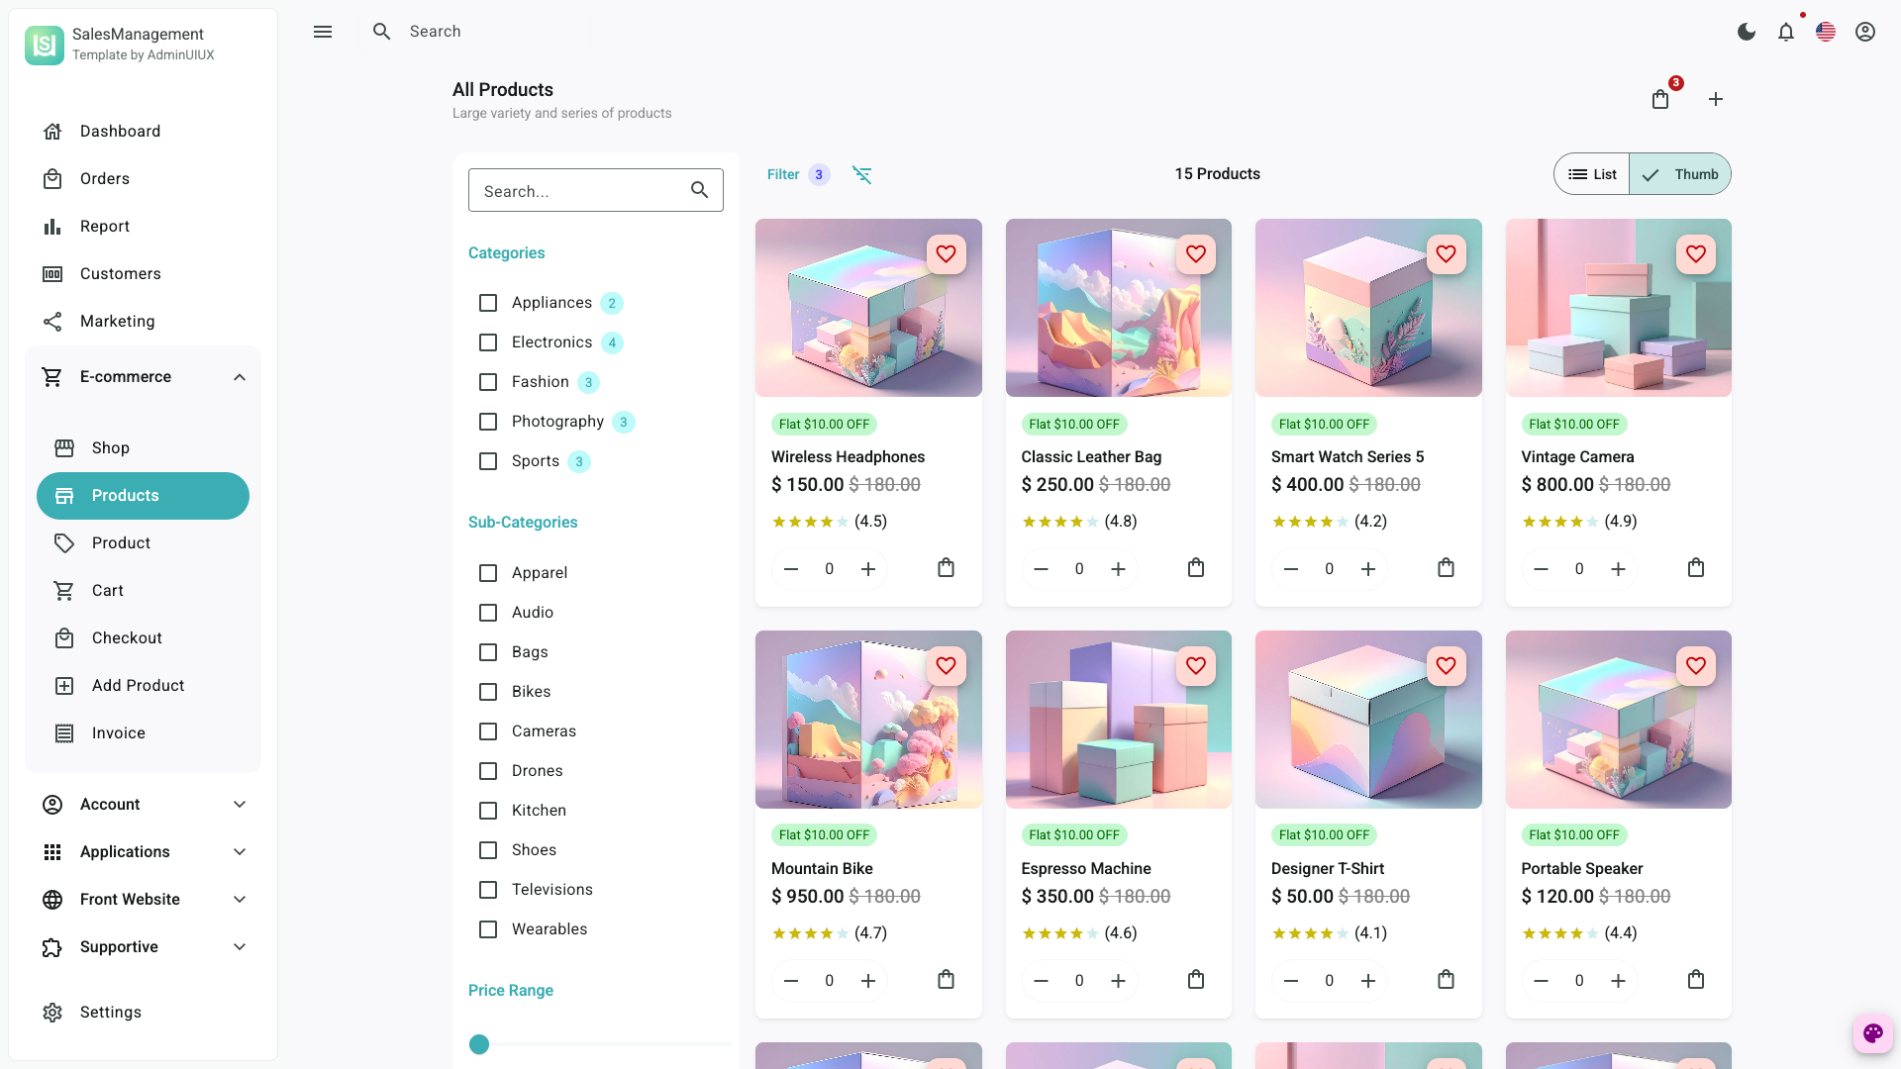The image size is (1901, 1069).
Task: Click the Price Range slider handle
Action: pos(479,1044)
